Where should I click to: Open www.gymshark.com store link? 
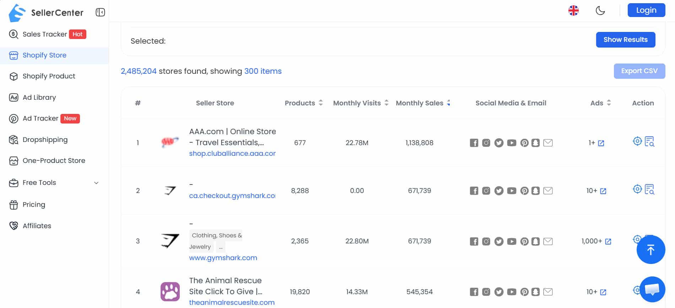point(223,258)
